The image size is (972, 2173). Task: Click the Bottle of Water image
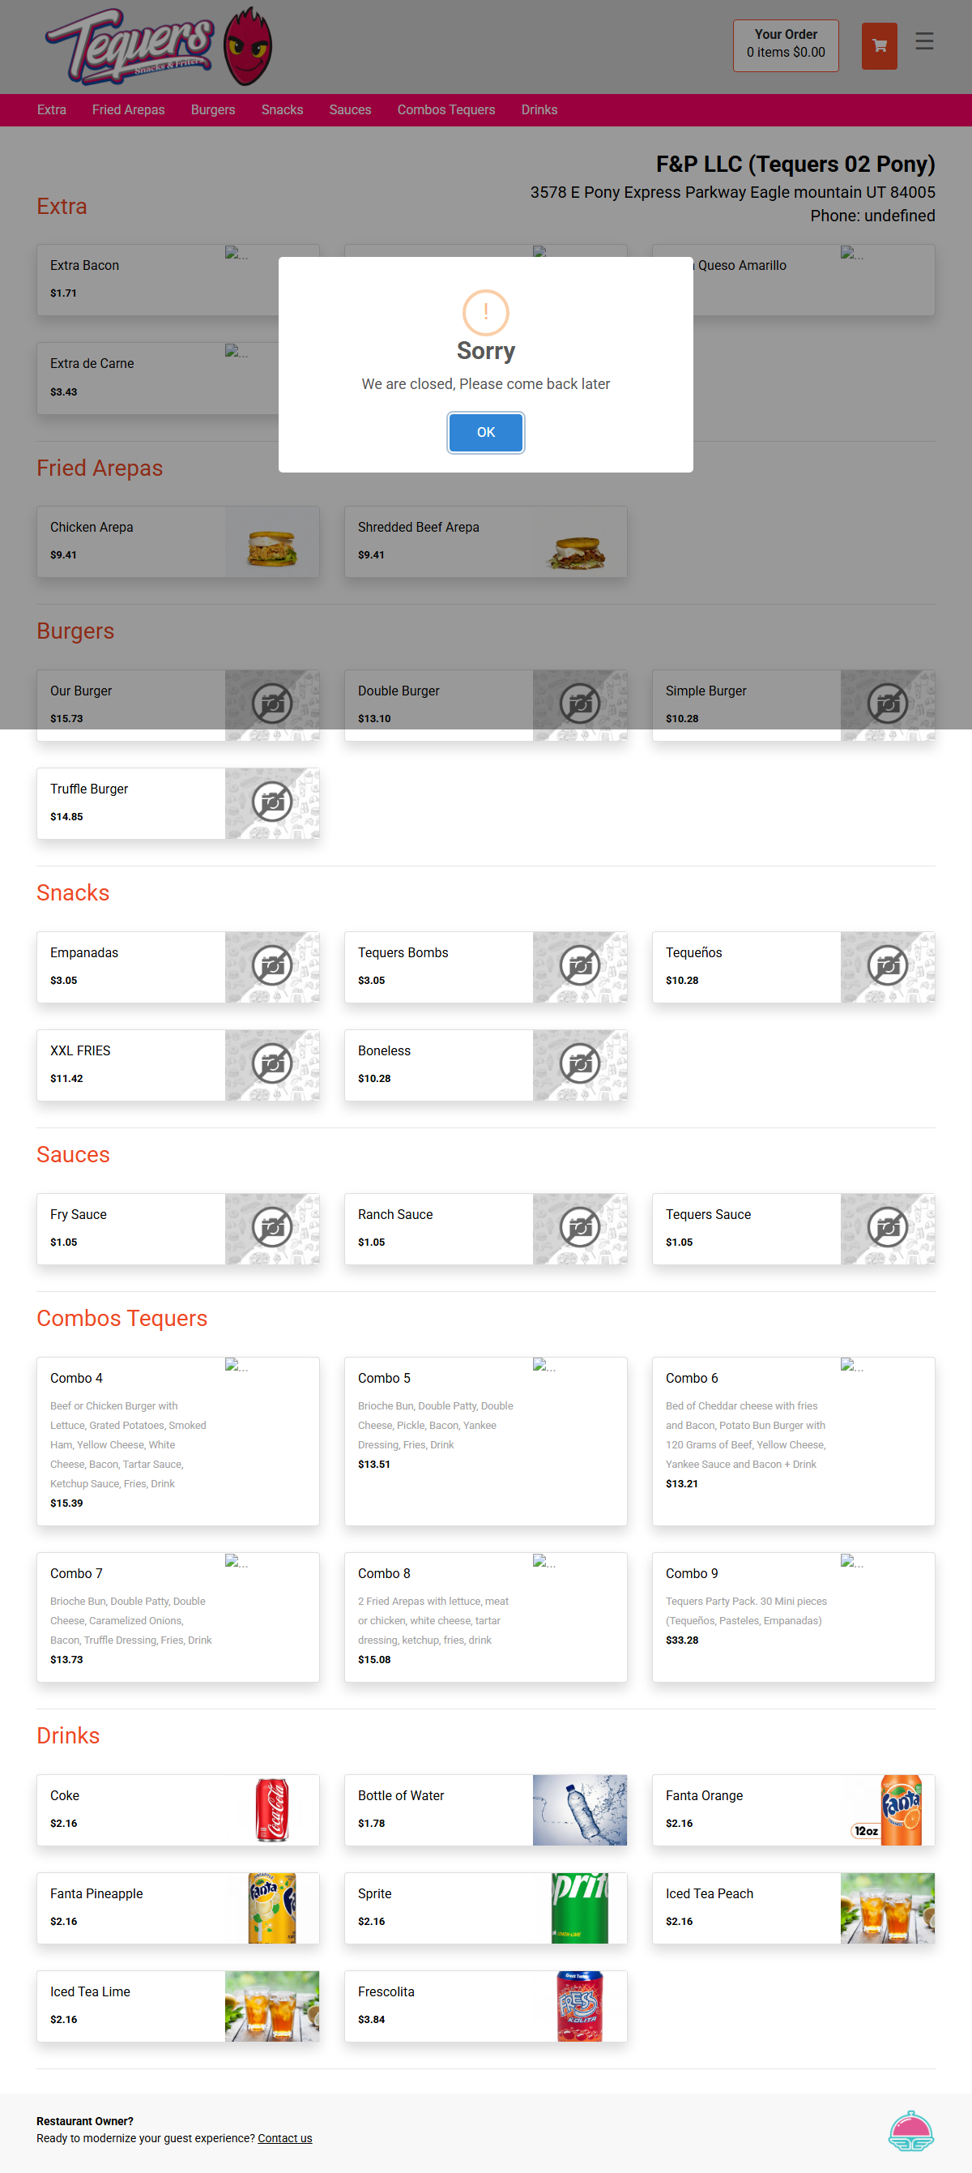pyautogui.click(x=579, y=1810)
